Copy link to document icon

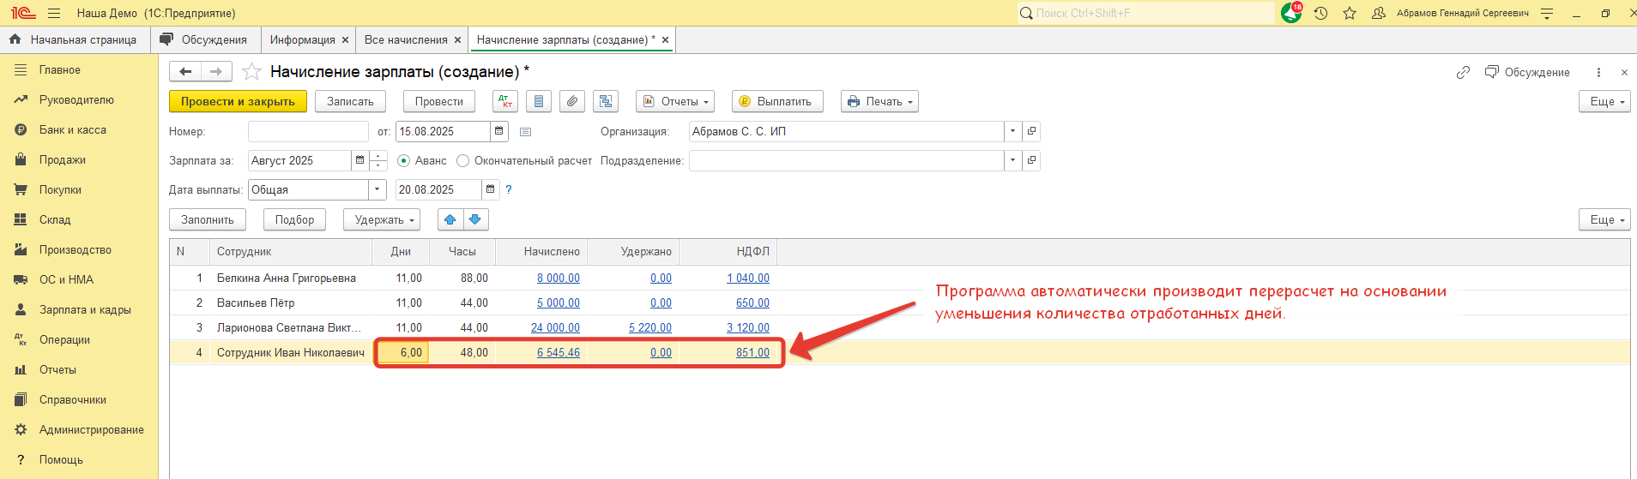[x=1463, y=73]
